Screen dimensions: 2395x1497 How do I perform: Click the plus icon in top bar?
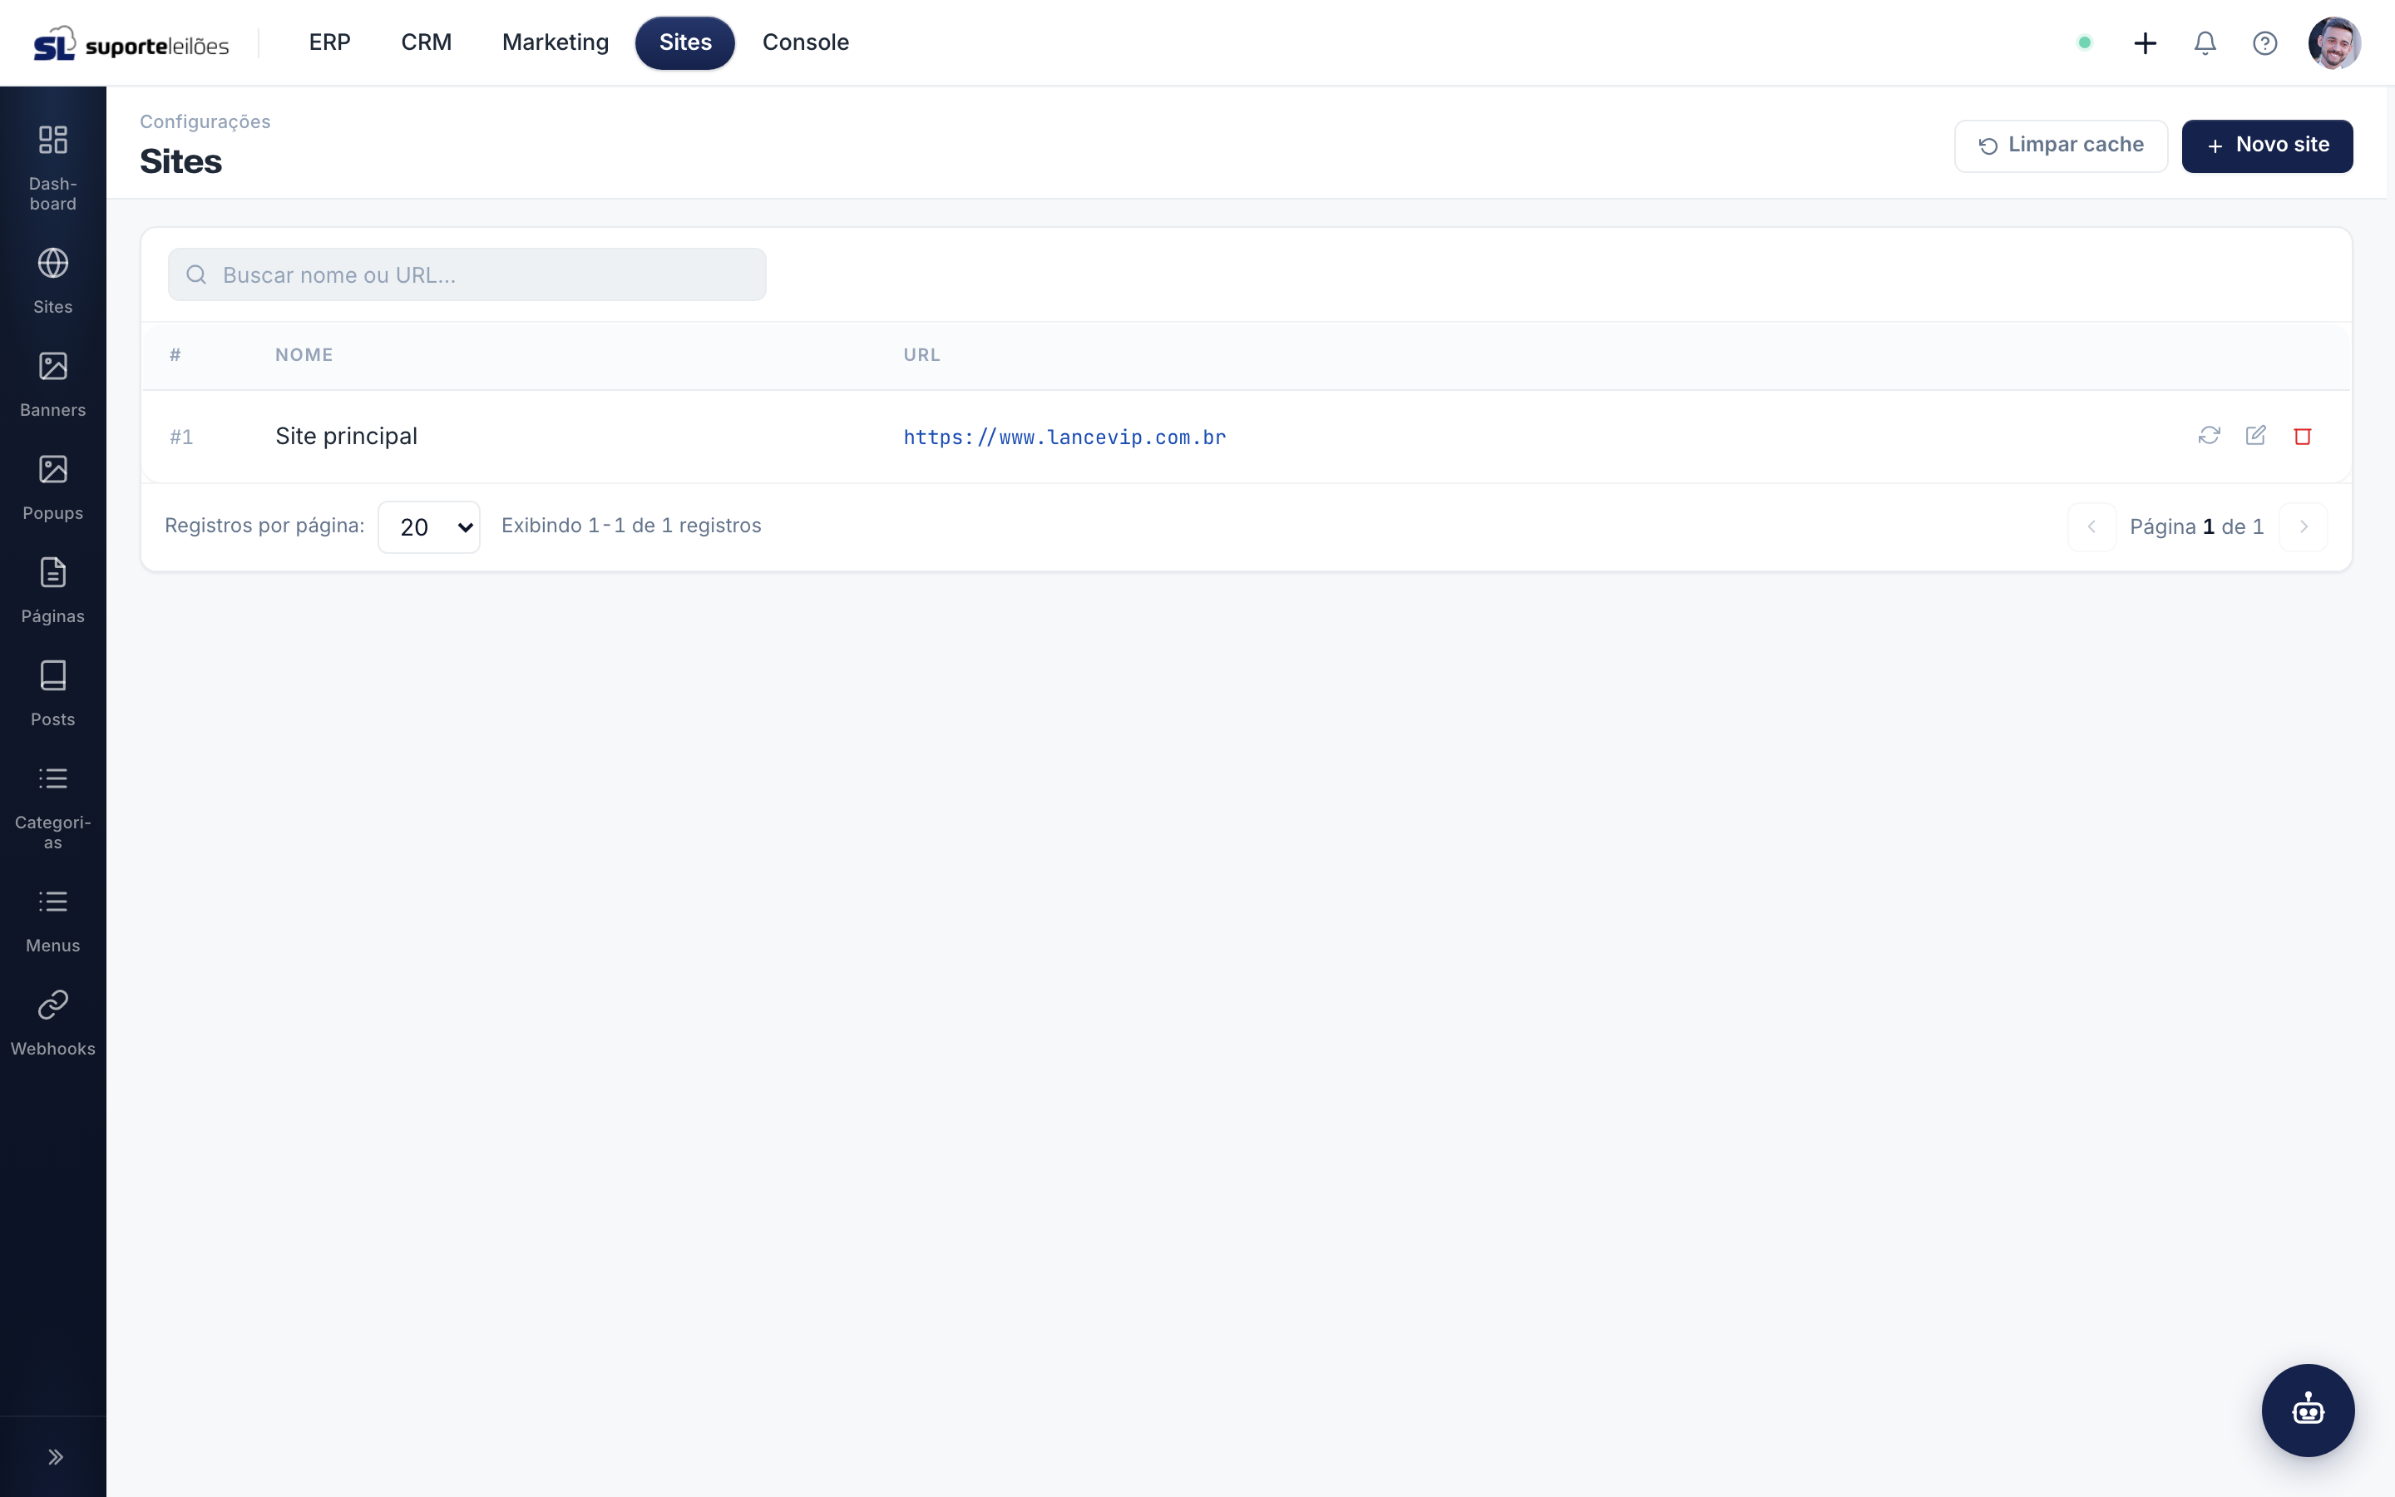point(2145,42)
